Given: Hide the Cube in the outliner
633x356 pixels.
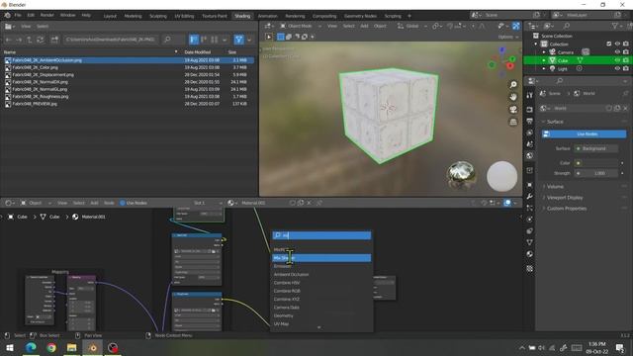Looking at the screenshot, I should (617, 60).
